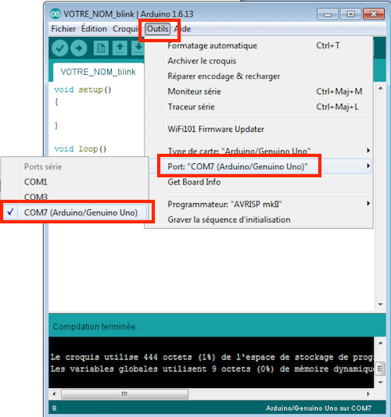The image size is (391, 417).
Task: Open the Outils menu
Action: click(x=157, y=29)
